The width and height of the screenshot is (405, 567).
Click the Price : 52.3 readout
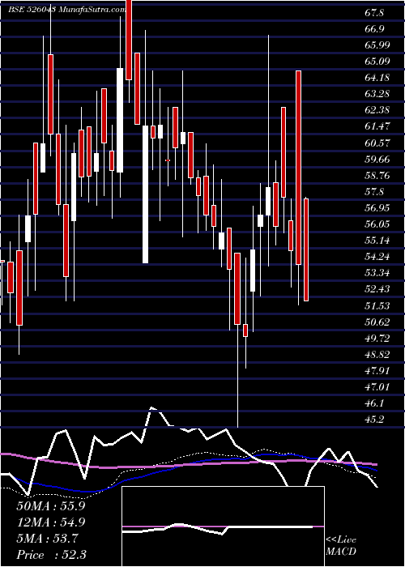51,555
